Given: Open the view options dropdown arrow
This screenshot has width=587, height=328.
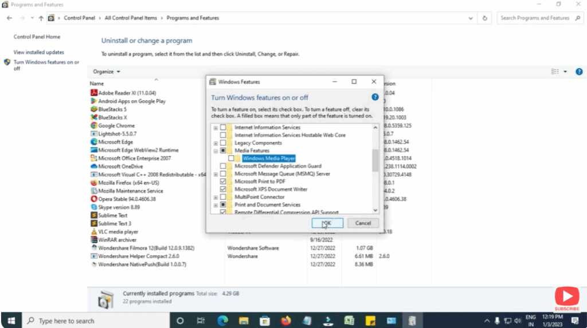Looking at the screenshot, I should (x=565, y=72).
